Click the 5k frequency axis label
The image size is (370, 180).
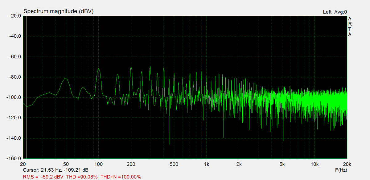[282, 164]
